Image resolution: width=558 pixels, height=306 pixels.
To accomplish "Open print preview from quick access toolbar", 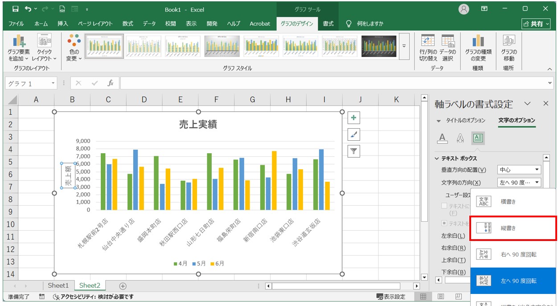I will tap(62, 9).
